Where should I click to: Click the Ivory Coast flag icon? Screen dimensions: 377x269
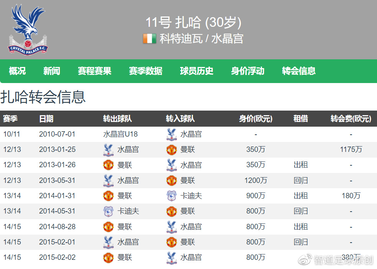(149, 39)
